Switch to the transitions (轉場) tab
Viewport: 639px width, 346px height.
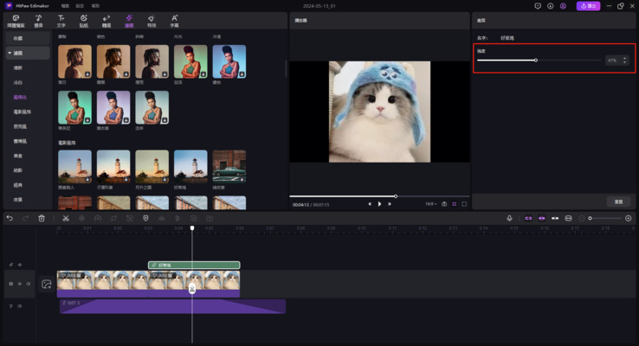point(106,21)
